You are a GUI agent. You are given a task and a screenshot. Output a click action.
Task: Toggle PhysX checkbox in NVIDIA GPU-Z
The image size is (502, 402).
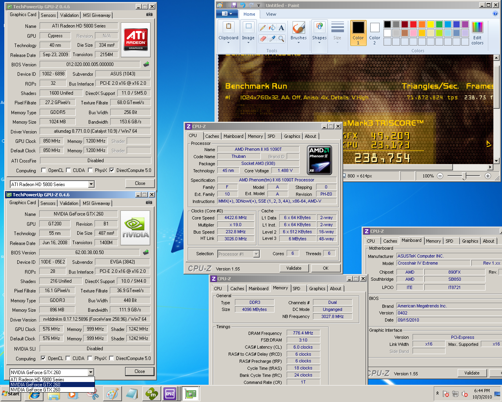pyautogui.click(x=90, y=358)
